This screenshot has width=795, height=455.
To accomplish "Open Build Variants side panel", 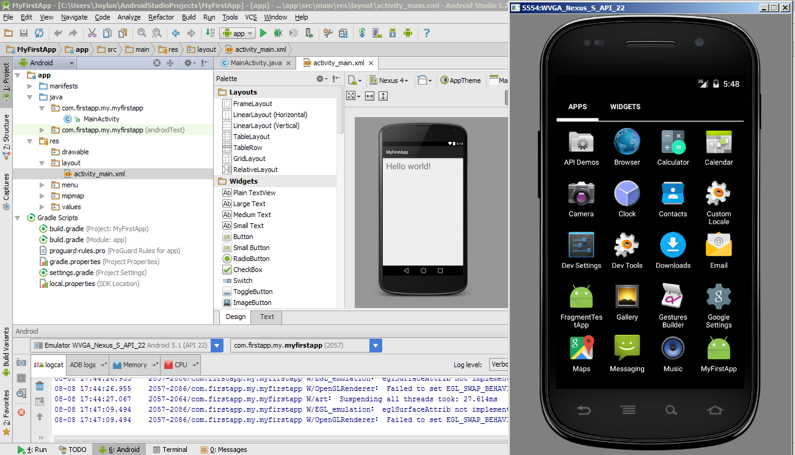I will tap(6, 351).
